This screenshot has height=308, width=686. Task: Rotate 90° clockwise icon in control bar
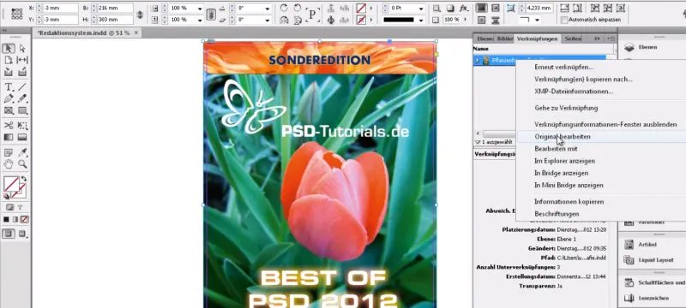coord(284,8)
